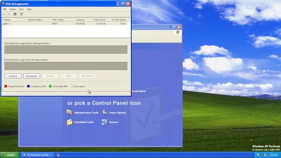Open Power Options in Control Panel window
The width and height of the screenshot is (281, 158).
pos(114,112)
